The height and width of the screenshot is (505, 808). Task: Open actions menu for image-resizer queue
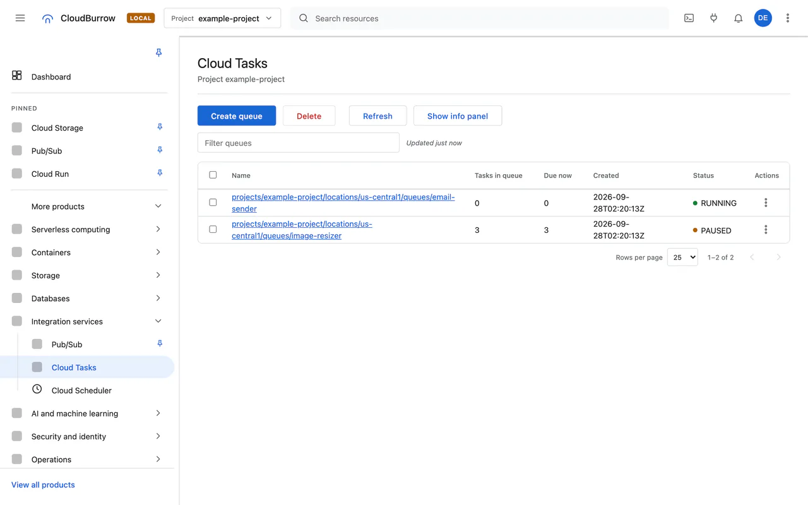coord(766,230)
